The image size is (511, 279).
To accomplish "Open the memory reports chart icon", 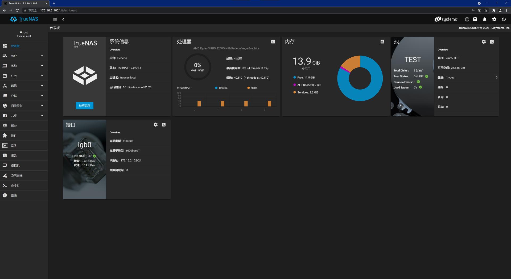I will 382,42.
